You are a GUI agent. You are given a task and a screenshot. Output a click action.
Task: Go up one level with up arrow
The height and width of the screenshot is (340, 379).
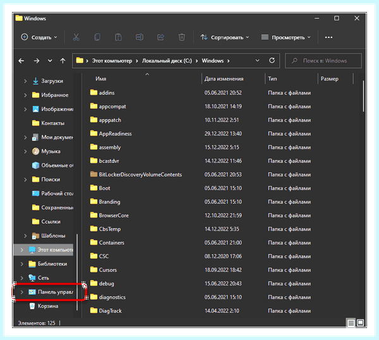[63, 61]
